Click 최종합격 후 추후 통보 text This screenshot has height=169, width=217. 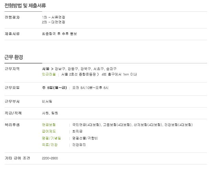click(59, 34)
